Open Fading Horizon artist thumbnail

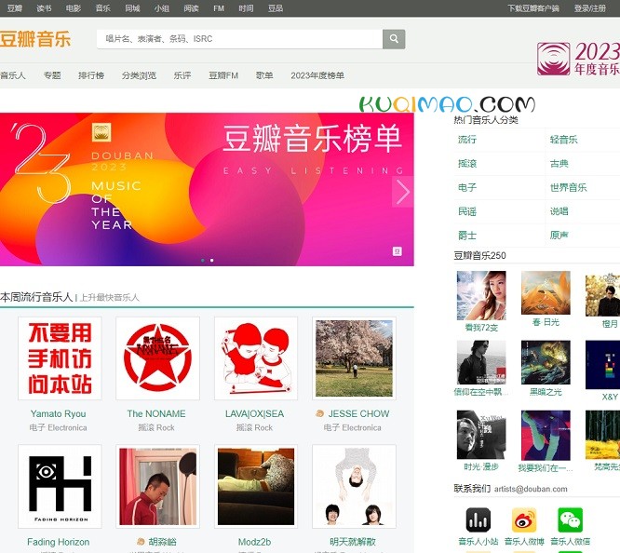(60, 486)
